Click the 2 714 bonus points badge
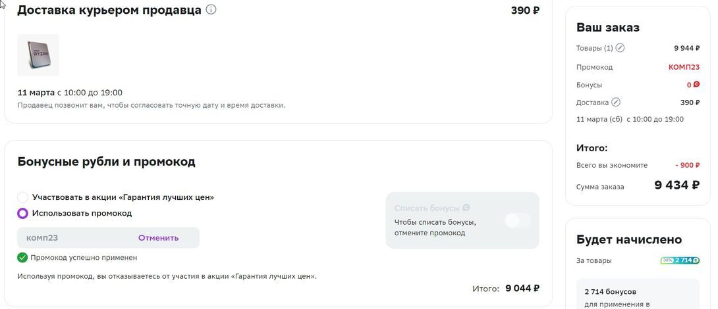This screenshot has height=309, width=718. pyautogui.click(x=686, y=260)
